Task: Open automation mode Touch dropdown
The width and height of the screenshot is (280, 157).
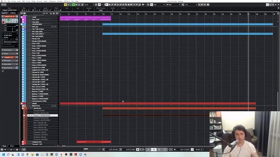Action: (x=89, y=5)
